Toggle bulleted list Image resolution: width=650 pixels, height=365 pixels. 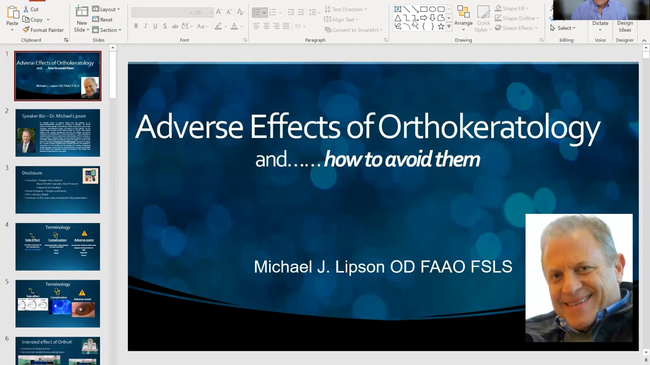257,12
